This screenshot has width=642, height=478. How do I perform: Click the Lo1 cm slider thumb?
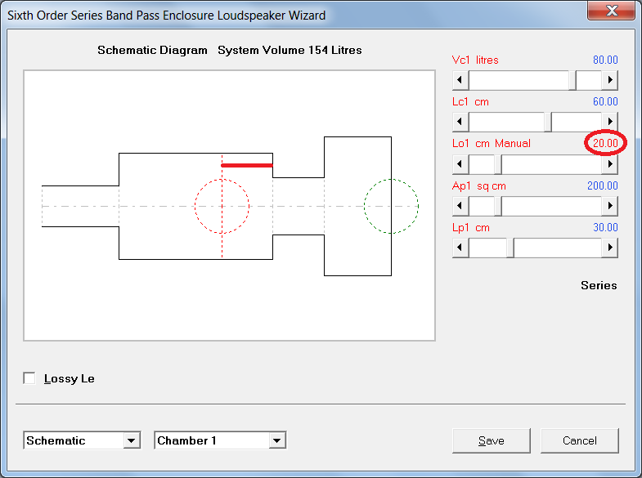tap(498, 164)
